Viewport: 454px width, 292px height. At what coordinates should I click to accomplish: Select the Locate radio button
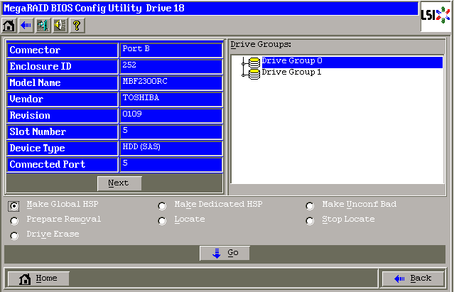tap(162, 221)
